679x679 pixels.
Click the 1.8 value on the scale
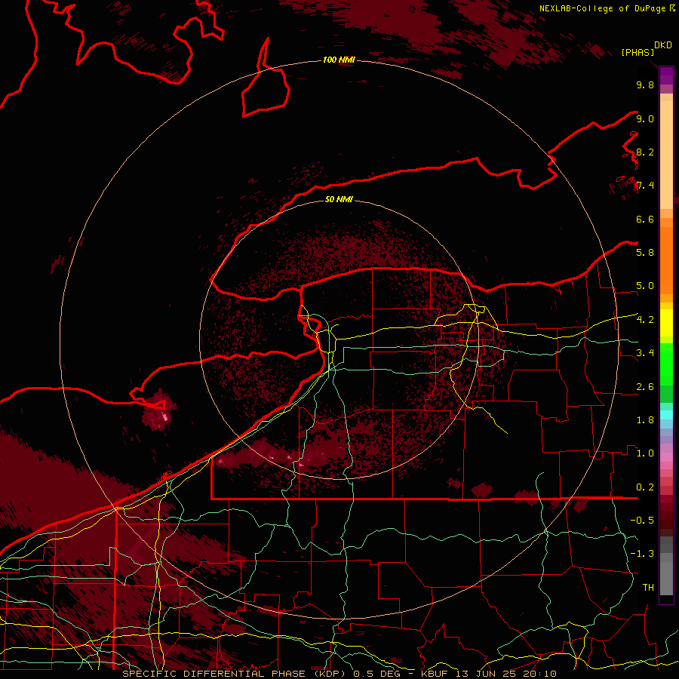point(644,420)
